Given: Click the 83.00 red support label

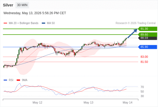Looking at the screenshot, I should coord(144,57).
